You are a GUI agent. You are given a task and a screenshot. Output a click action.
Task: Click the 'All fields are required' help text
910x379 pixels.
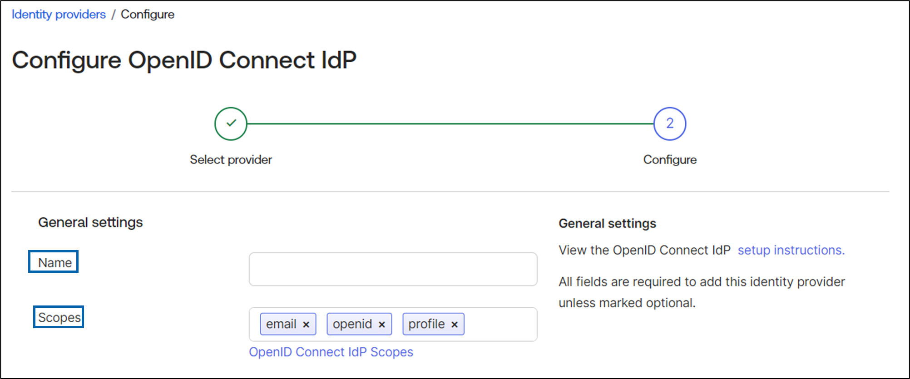pyautogui.click(x=702, y=292)
